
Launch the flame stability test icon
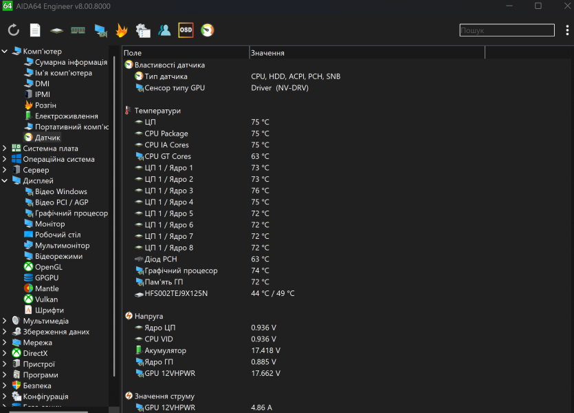[x=122, y=30]
